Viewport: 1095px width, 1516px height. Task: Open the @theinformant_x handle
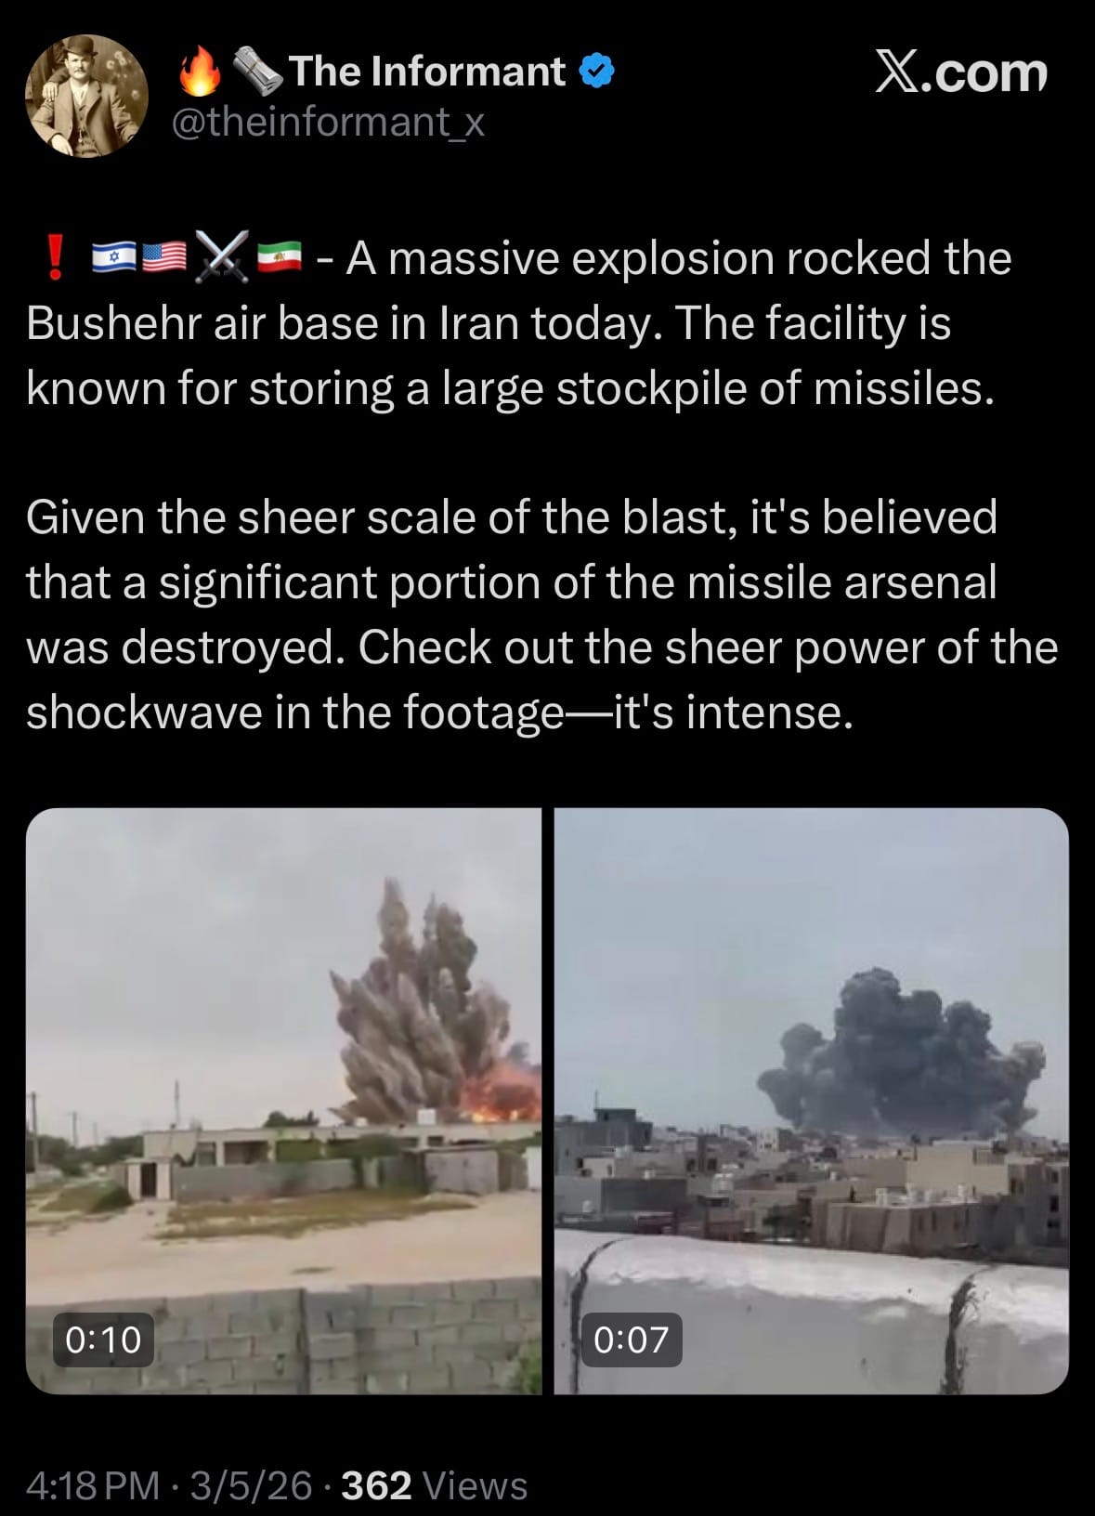tap(329, 122)
